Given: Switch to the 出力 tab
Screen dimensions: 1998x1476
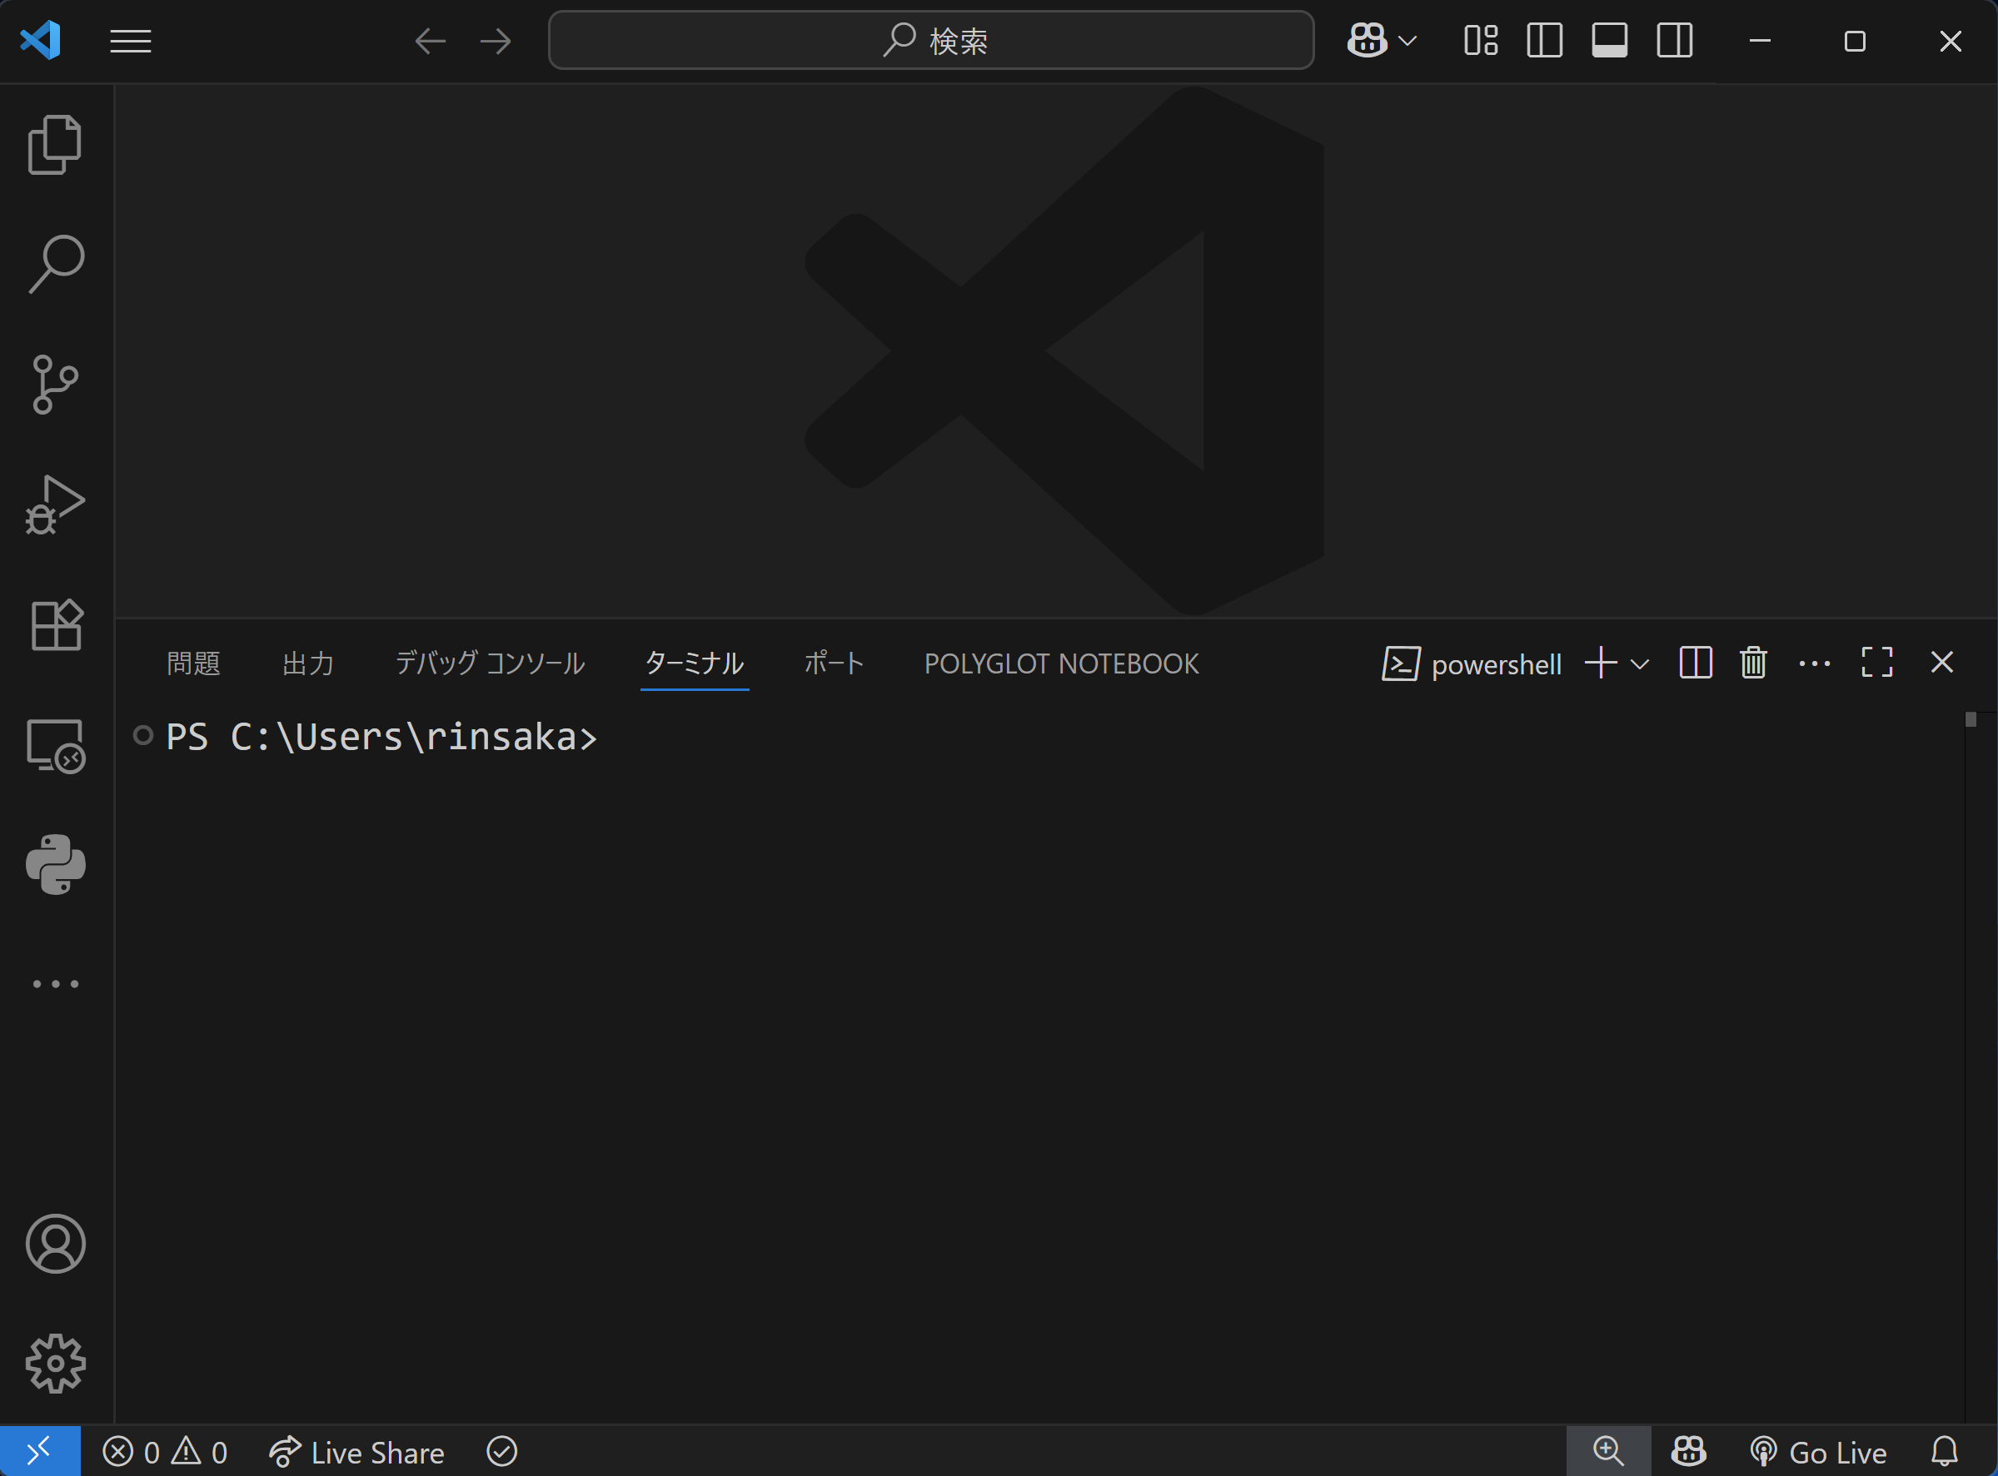Looking at the screenshot, I should [x=307, y=663].
